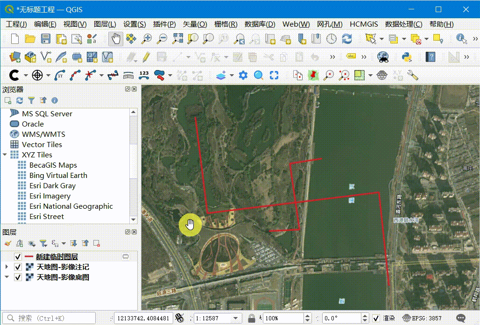480x325 pixels.
Task: Open the HCMGIS menu
Action: click(x=364, y=24)
